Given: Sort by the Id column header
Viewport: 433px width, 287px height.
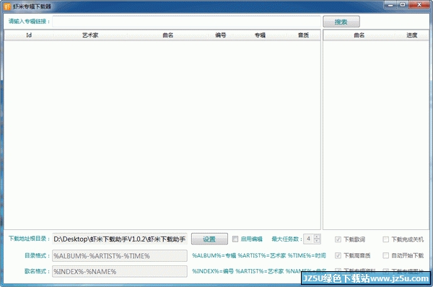Looking at the screenshot, I should pyautogui.click(x=29, y=35).
